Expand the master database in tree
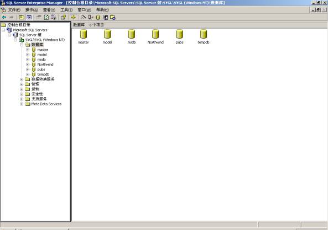 tap(28, 50)
